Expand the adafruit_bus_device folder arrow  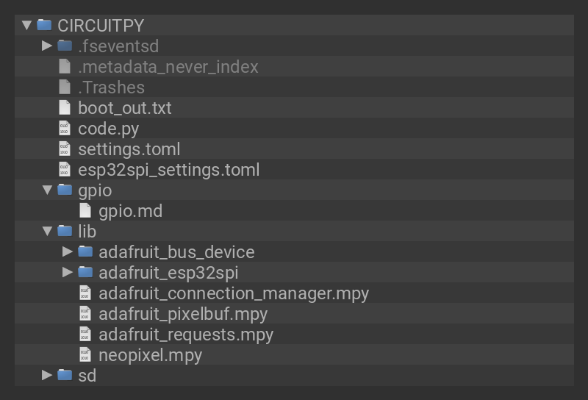68,252
